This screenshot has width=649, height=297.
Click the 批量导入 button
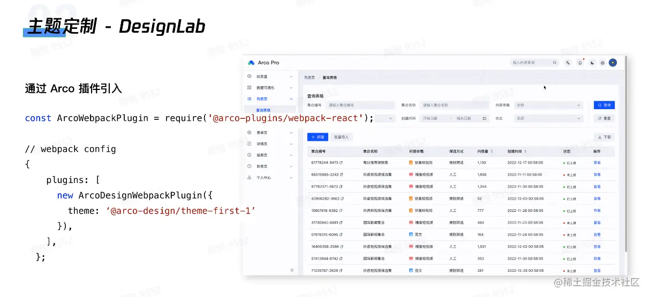click(342, 137)
